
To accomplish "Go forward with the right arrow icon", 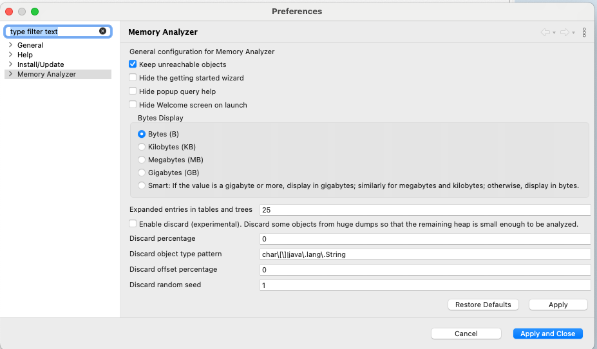I will [565, 32].
